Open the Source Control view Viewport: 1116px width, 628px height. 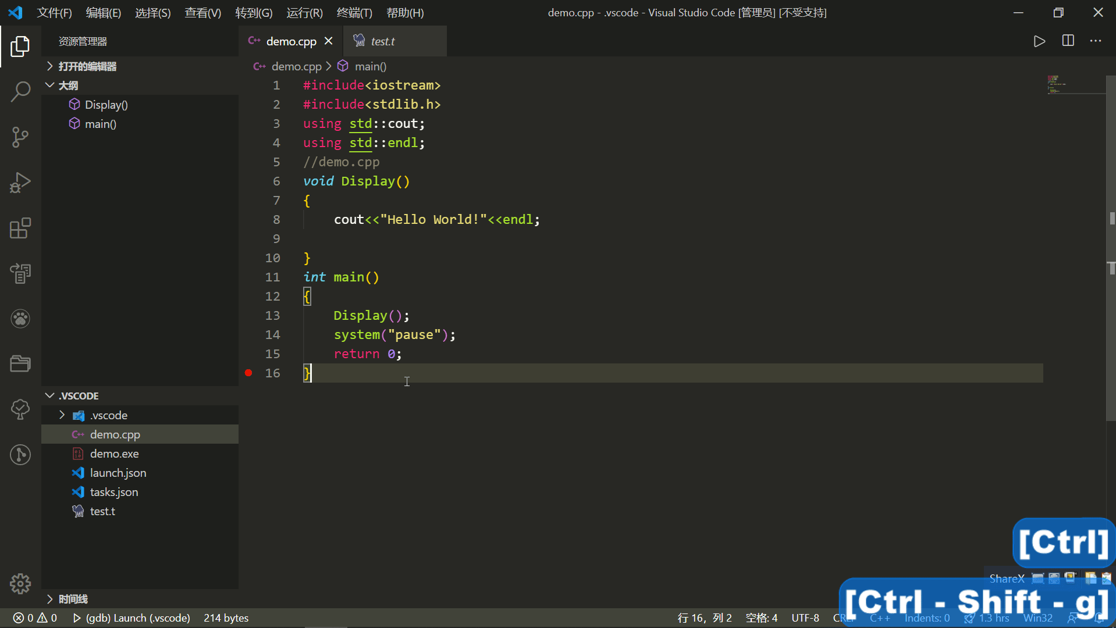20,137
